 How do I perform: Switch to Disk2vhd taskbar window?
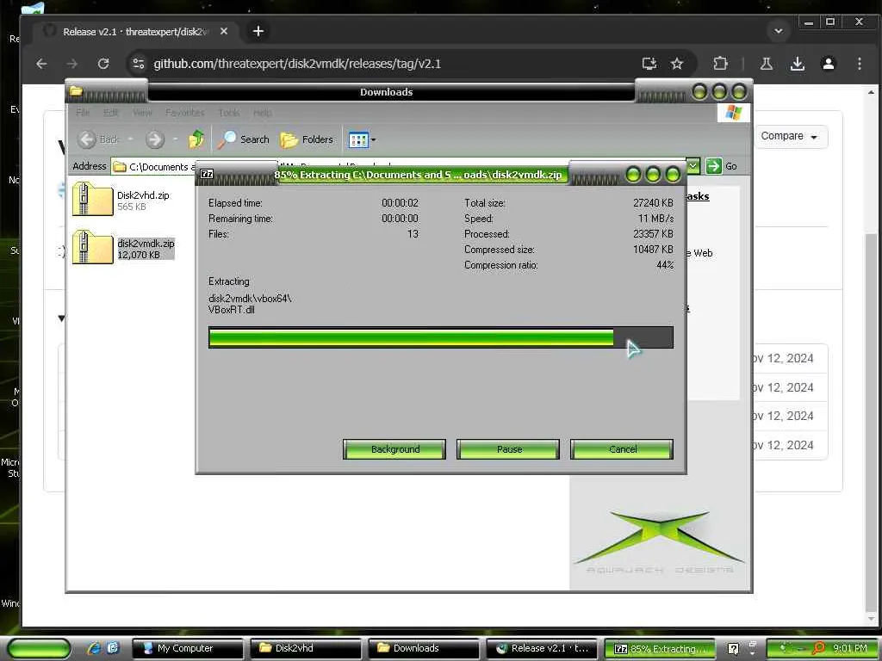[306, 648]
